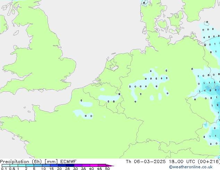Viewport: 220px width, 170px height.
Task: Click the "20" legend value label
Action: [59, 169]
